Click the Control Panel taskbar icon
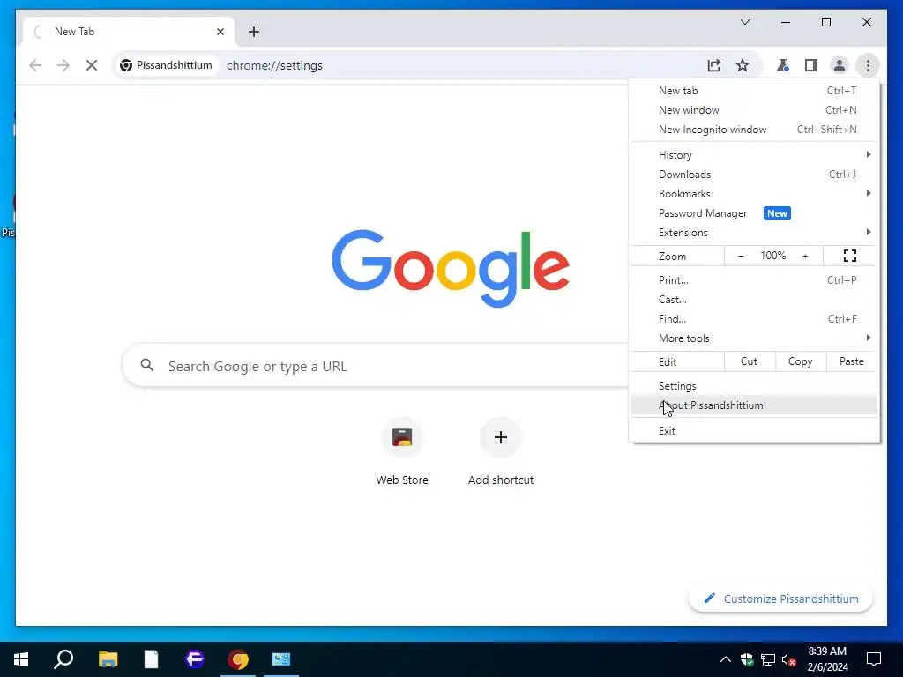Viewport: 903px width, 677px height. tap(281, 659)
